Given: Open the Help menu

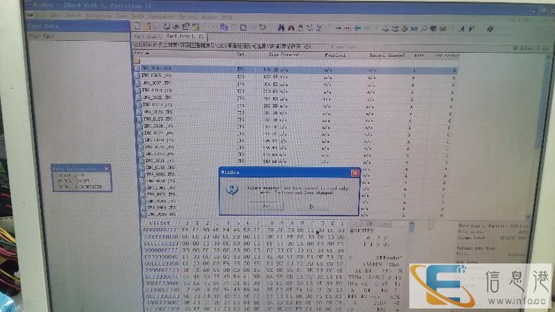Looking at the screenshot, I should 226,15.
